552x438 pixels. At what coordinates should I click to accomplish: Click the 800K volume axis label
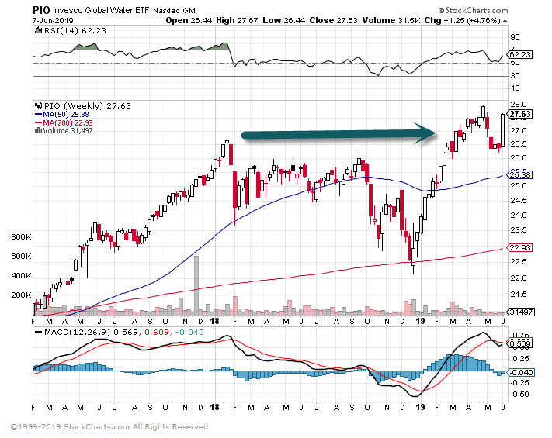tap(21, 237)
